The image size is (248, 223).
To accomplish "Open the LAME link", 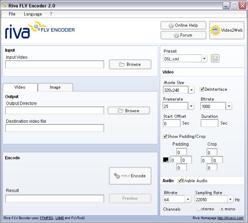I will tap(60, 218).
